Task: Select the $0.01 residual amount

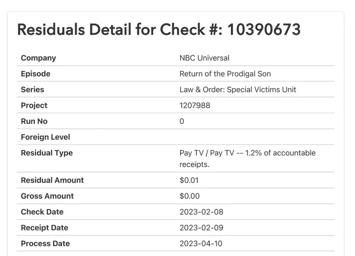Action: (x=189, y=180)
